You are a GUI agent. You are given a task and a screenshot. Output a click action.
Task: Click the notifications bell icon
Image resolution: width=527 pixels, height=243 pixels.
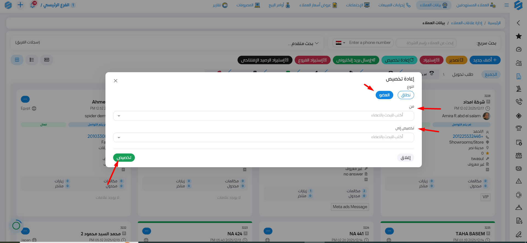click(x=32, y=5)
